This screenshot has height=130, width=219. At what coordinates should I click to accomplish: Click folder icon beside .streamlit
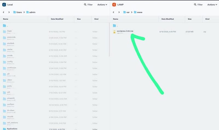tap(4, 99)
